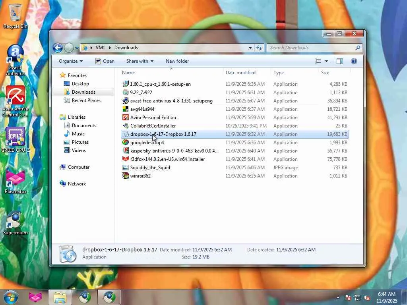Click the Explorer Back arrow button
The image size is (407, 305).
(58, 48)
